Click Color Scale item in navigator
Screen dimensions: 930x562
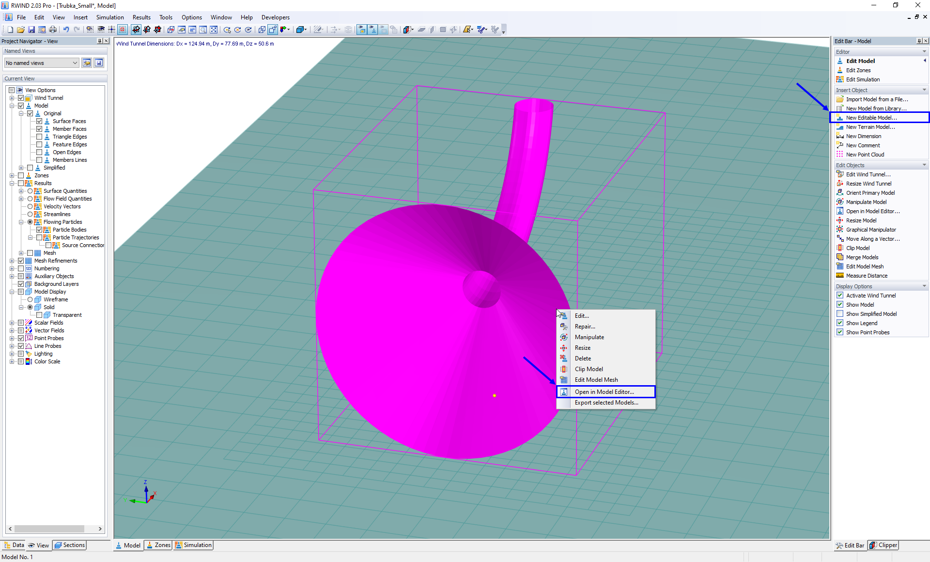point(47,361)
